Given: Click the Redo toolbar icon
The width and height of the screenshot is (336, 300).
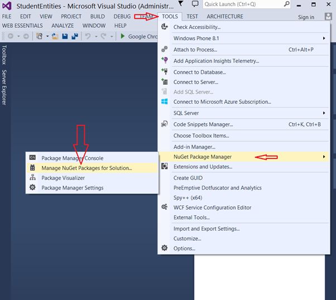Looking at the screenshot, I should coord(104,36).
